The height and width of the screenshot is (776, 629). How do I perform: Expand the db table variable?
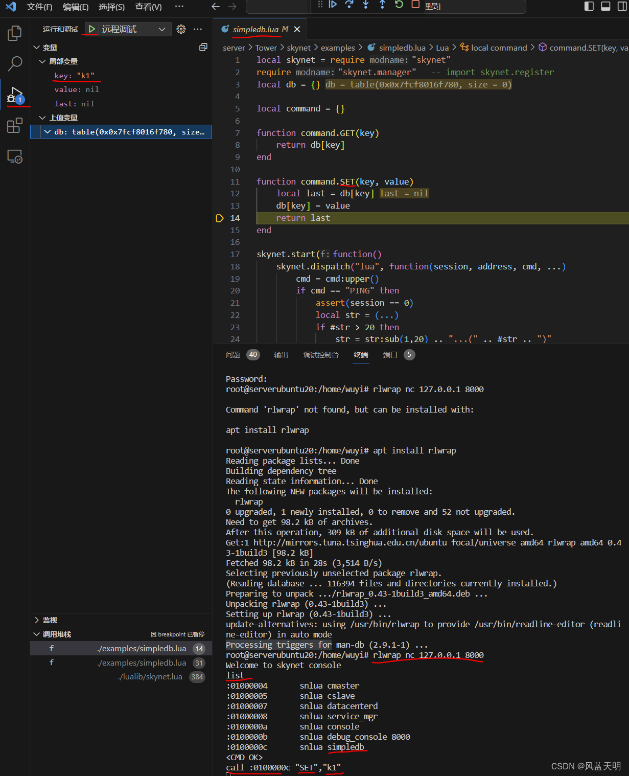pos(48,131)
